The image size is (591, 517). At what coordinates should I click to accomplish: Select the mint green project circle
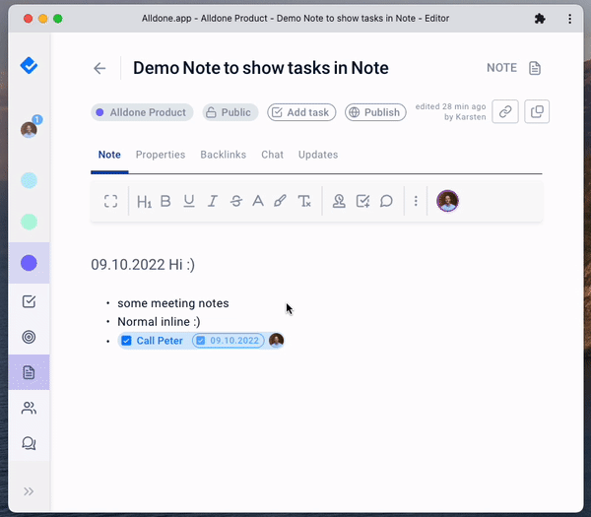29,222
